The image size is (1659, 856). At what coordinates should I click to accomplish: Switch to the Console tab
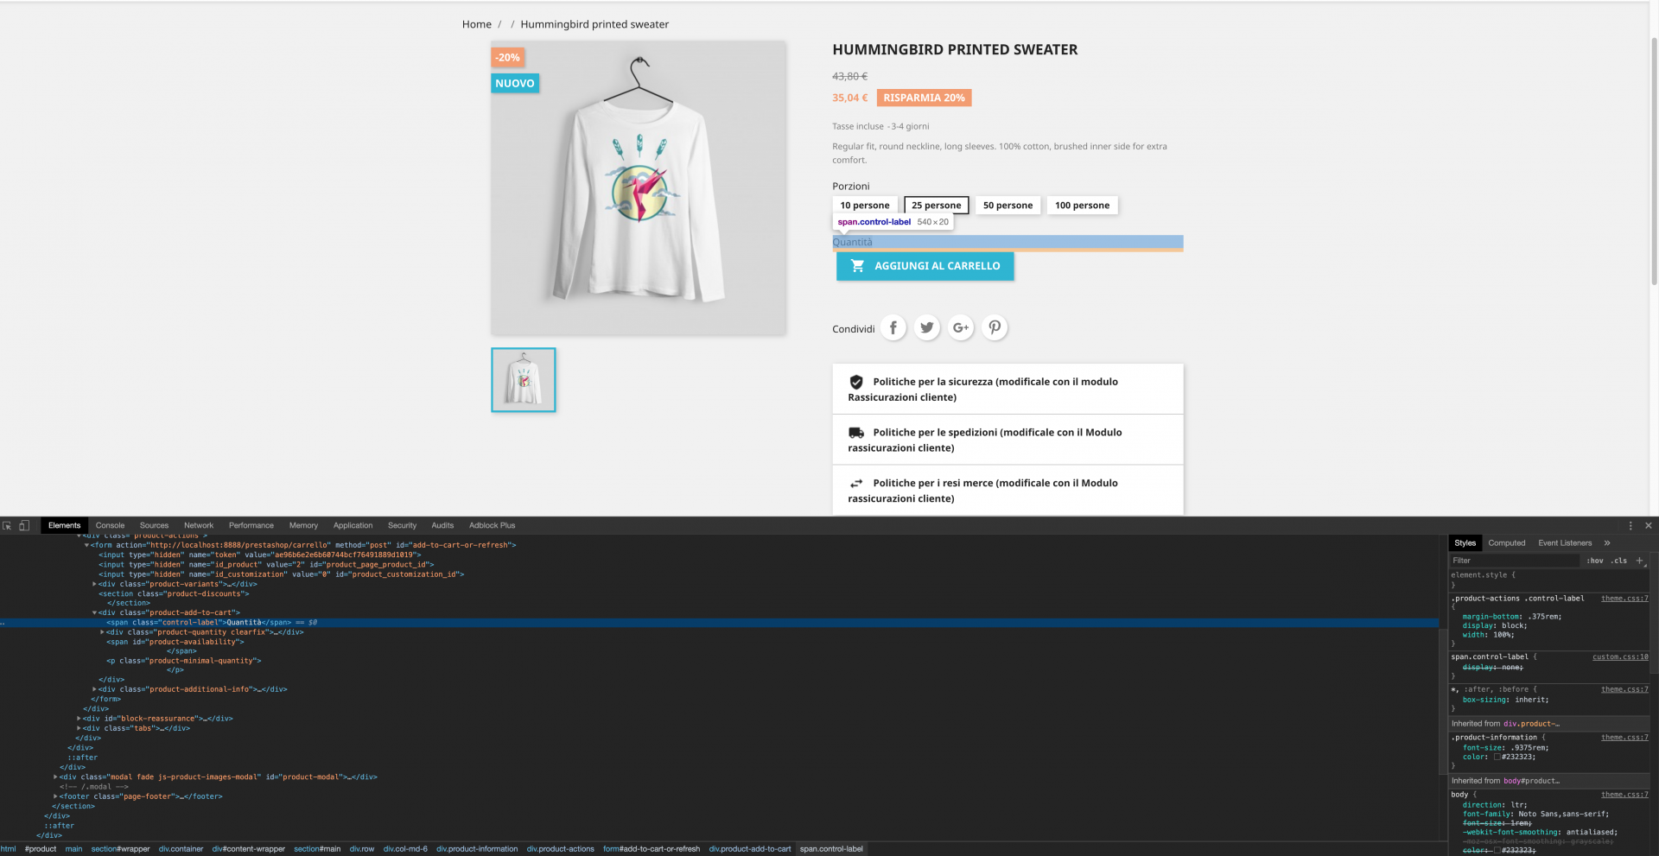(x=110, y=525)
